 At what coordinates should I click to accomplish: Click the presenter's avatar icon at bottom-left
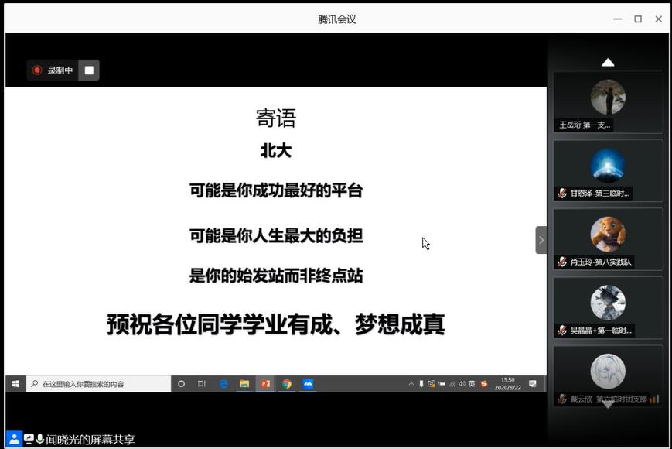click(14, 439)
